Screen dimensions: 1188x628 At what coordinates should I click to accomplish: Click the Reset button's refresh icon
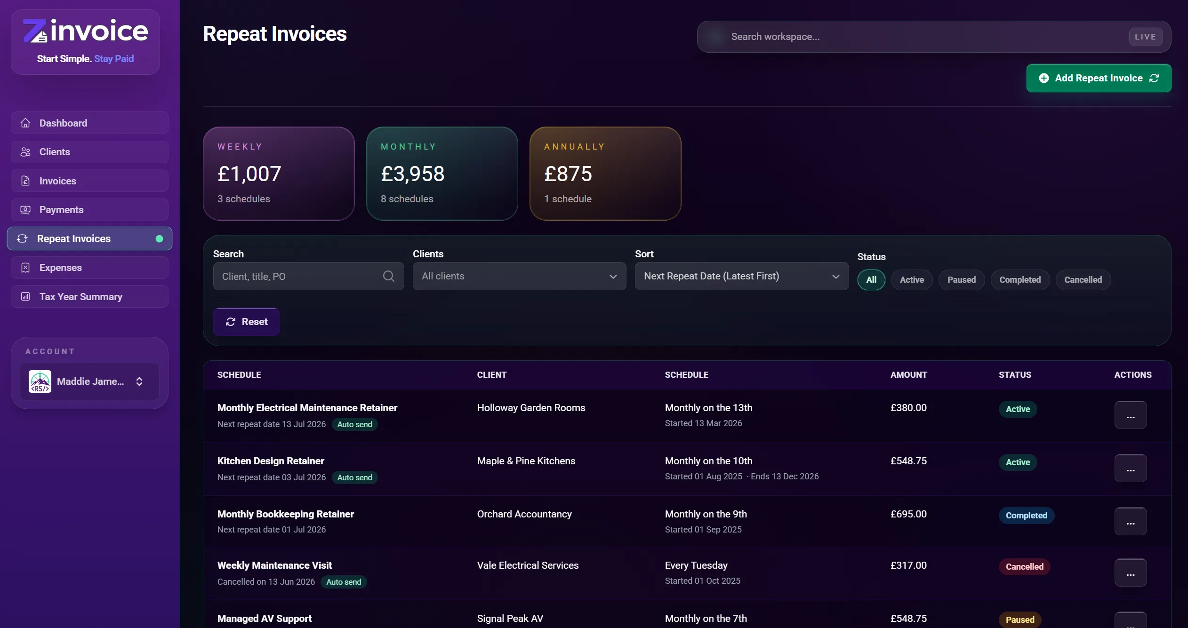(x=231, y=322)
